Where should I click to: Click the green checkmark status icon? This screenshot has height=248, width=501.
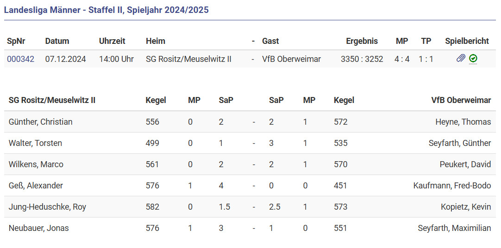tap(473, 59)
